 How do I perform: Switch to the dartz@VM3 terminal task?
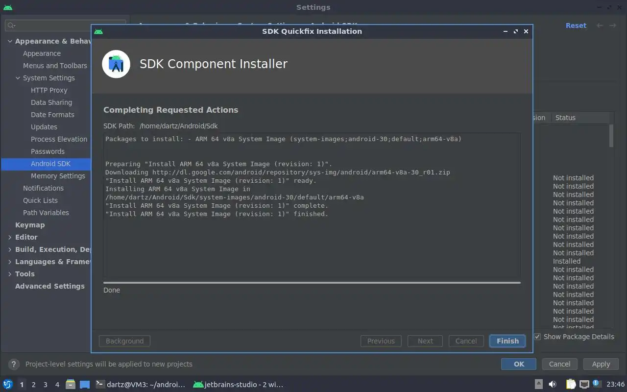click(x=141, y=385)
